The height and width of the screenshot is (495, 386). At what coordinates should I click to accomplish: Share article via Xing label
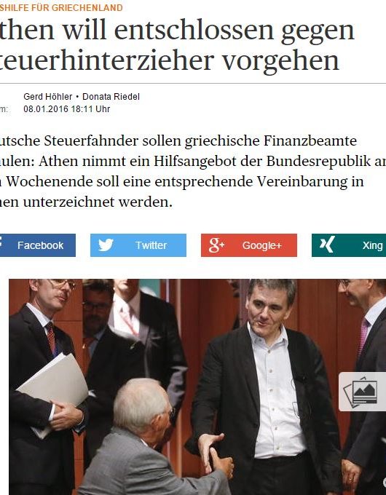372,245
